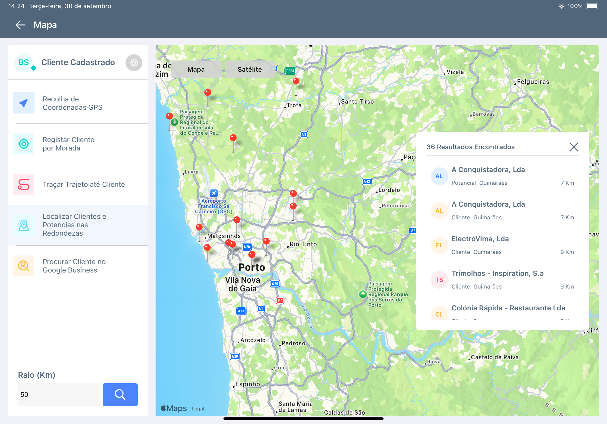Click the blue search button for the radius

point(120,395)
